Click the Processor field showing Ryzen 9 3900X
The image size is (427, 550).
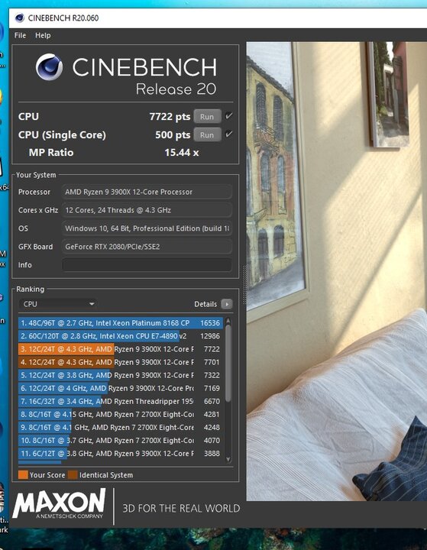coord(147,192)
